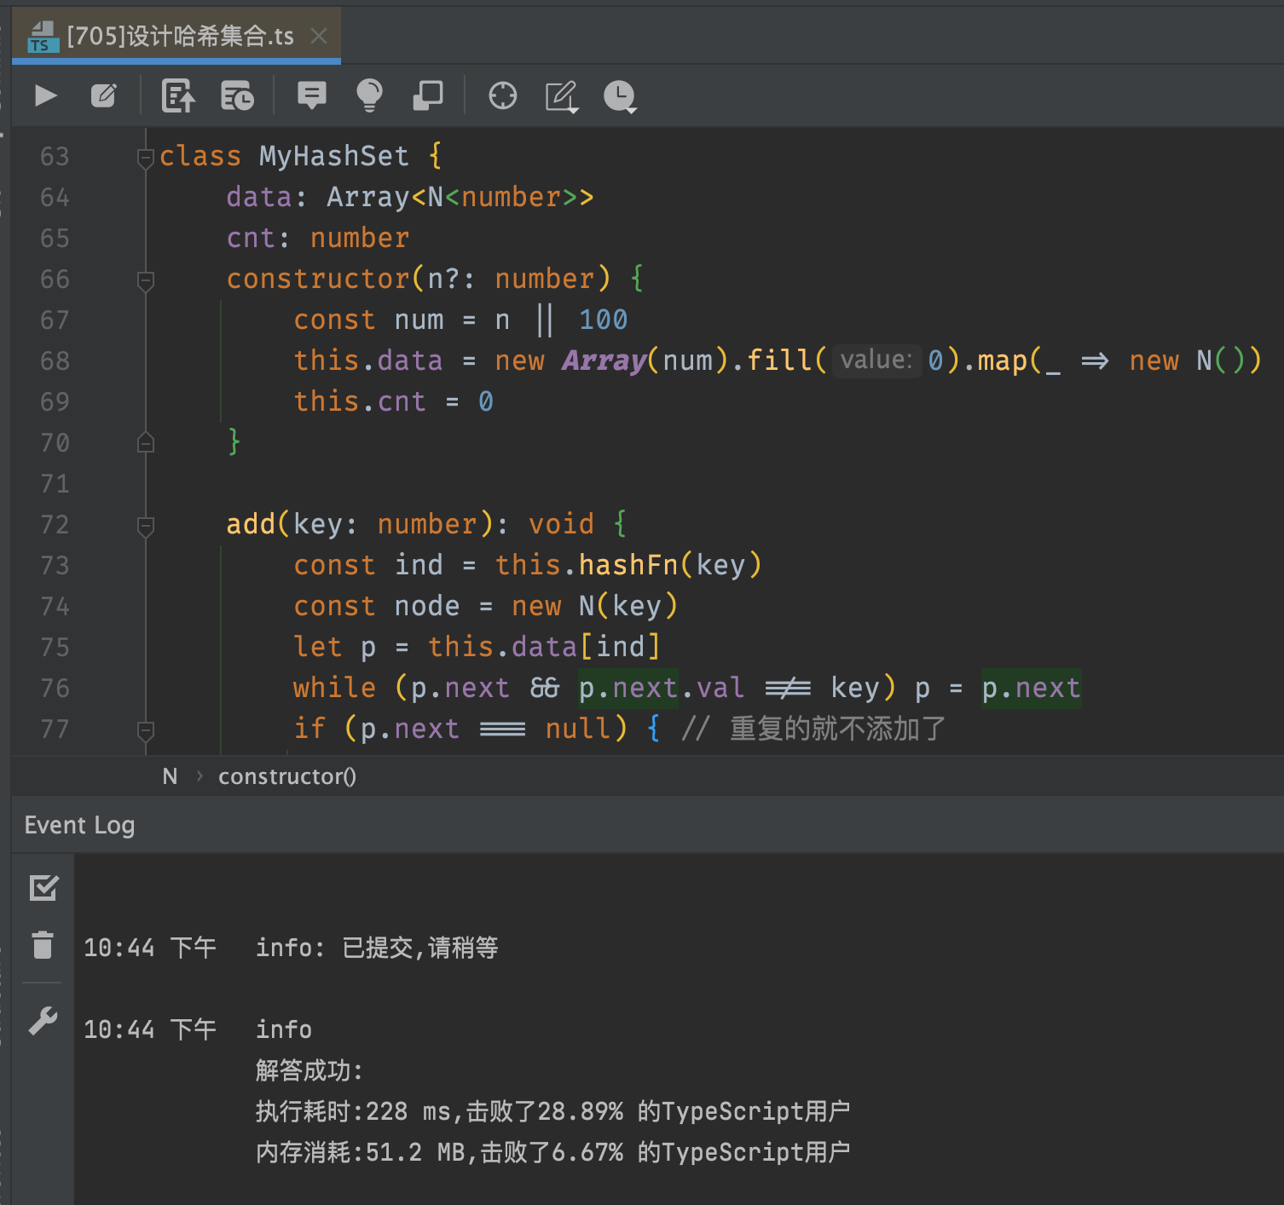Click the edit pencil toolbar icon

tap(104, 95)
